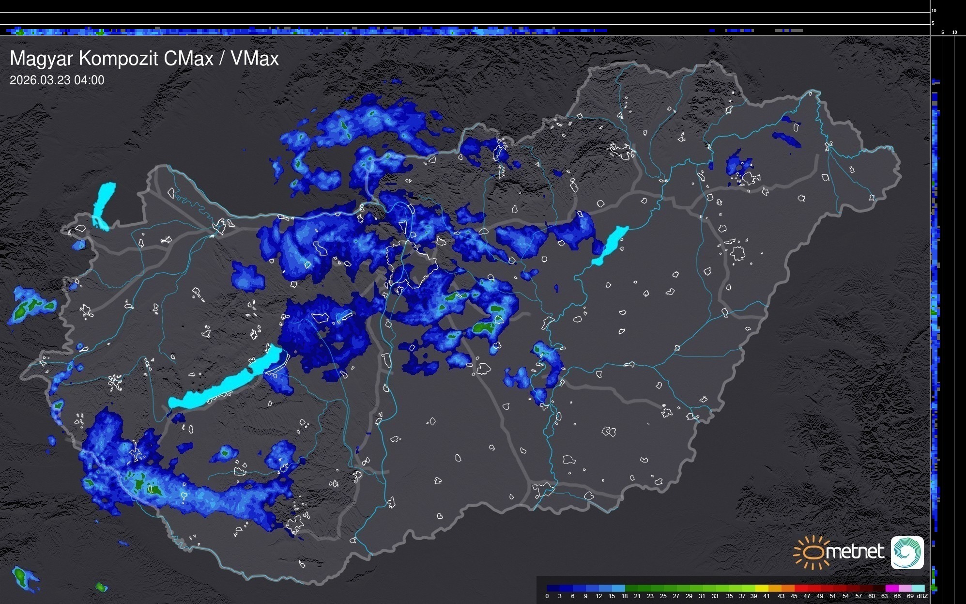Click the yellow 39 dBZ legend swatch
The width and height of the screenshot is (966, 604).
click(762, 588)
